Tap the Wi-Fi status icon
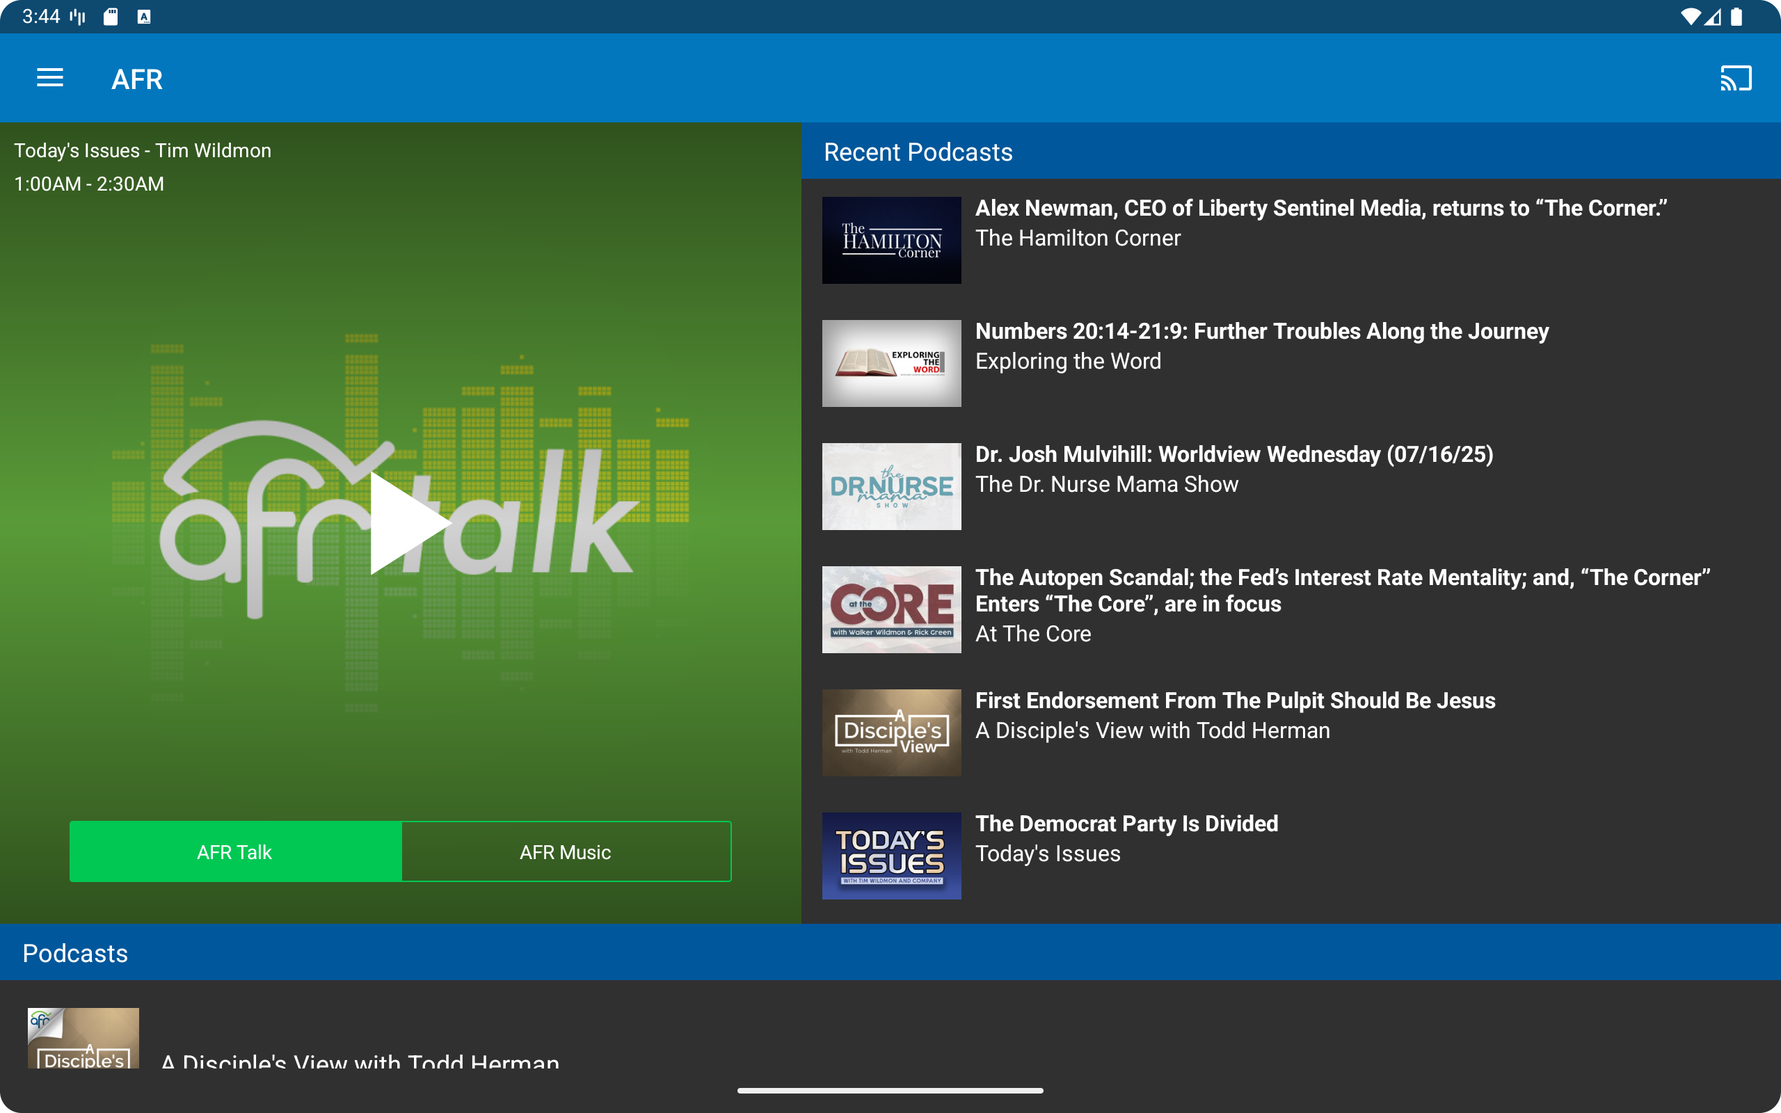Viewport: 1781px width, 1113px height. point(1690,16)
